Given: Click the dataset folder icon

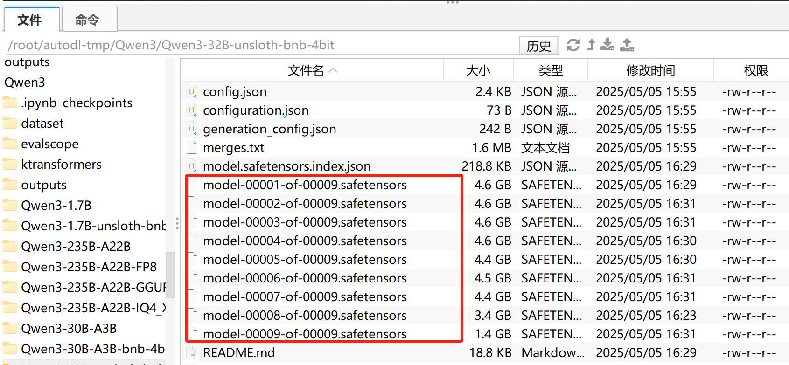Looking at the screenshot, I should point(10,123).
